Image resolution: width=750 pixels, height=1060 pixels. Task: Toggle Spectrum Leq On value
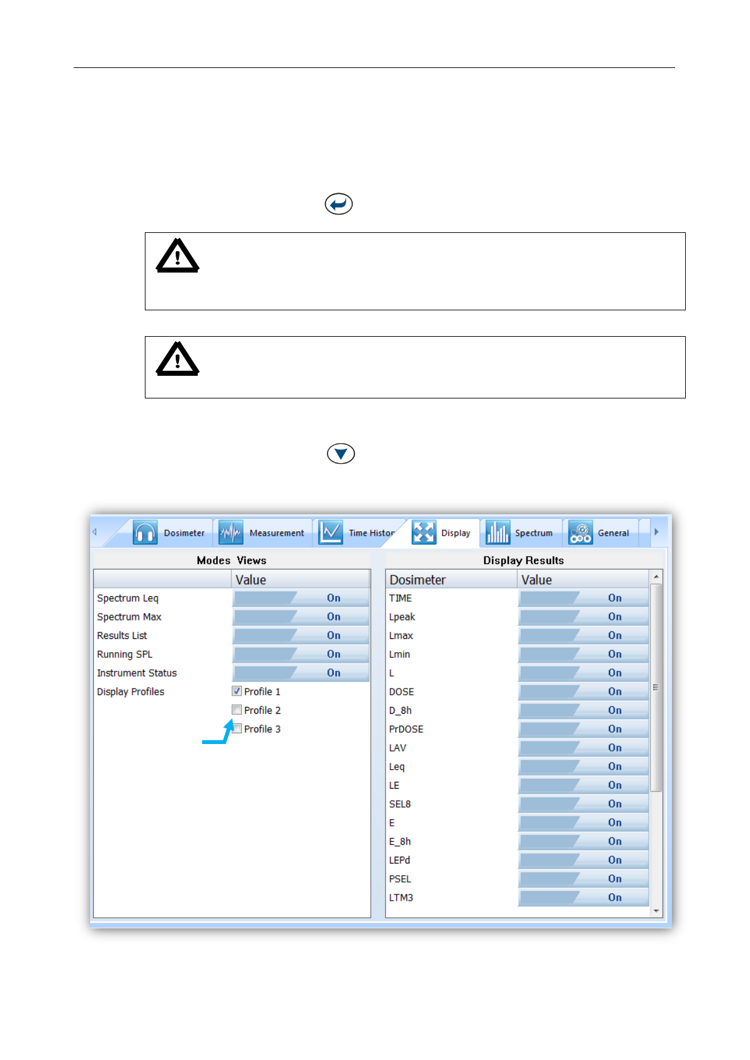coord(301,598)
